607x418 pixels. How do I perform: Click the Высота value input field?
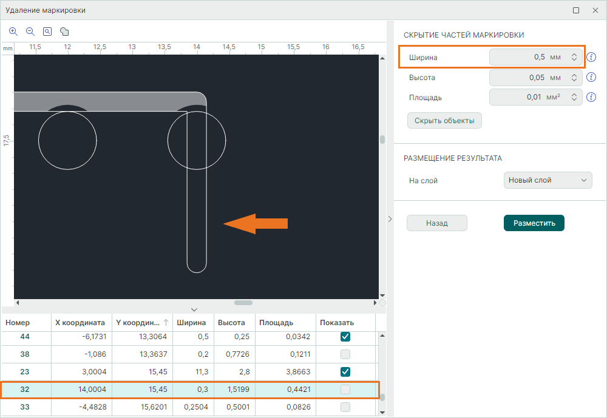coord(527,78)
